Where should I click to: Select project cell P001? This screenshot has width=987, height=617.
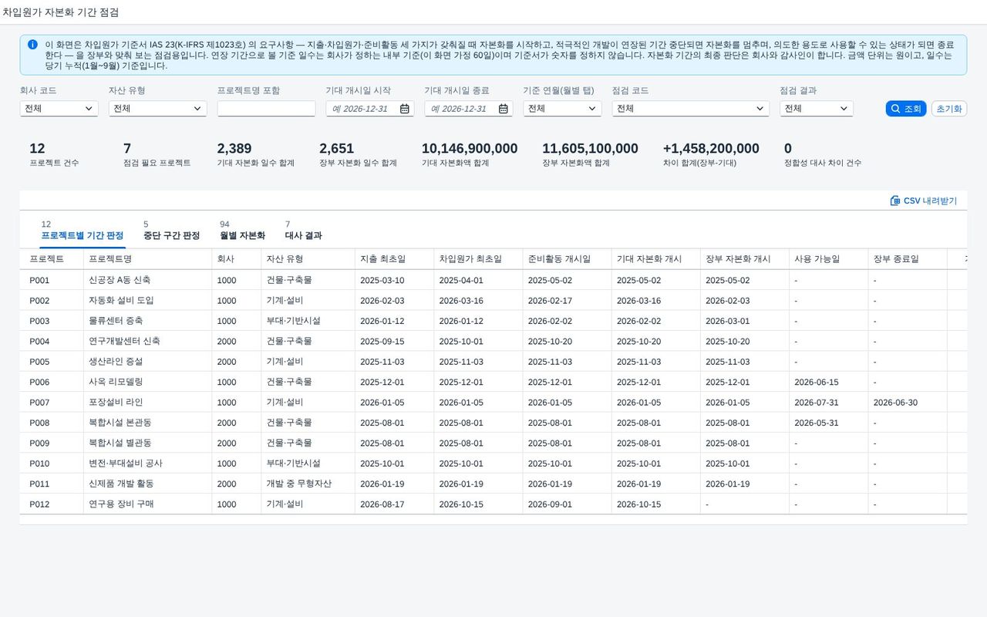pos(39,281)
